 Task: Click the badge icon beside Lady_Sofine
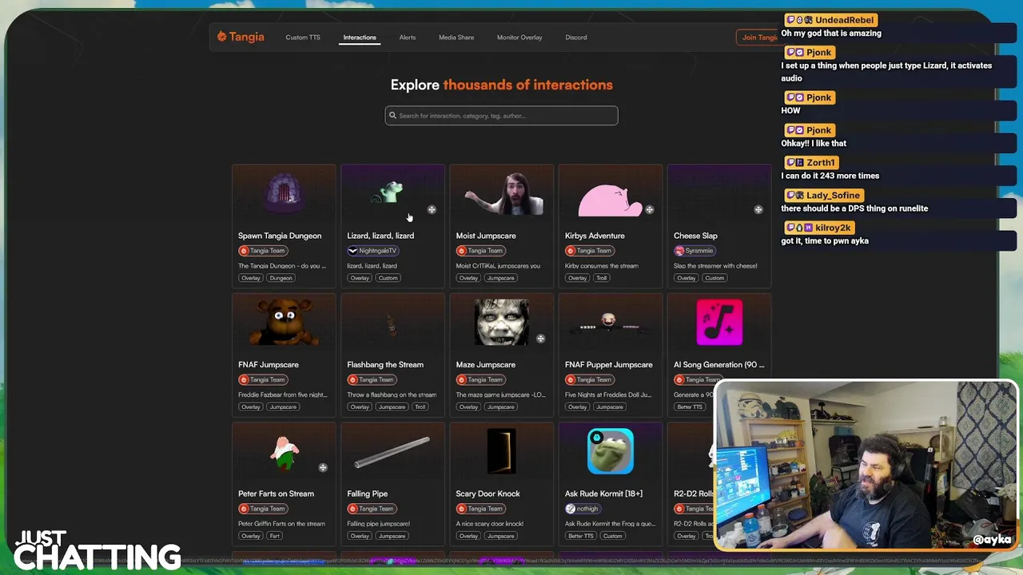(799, 195)
